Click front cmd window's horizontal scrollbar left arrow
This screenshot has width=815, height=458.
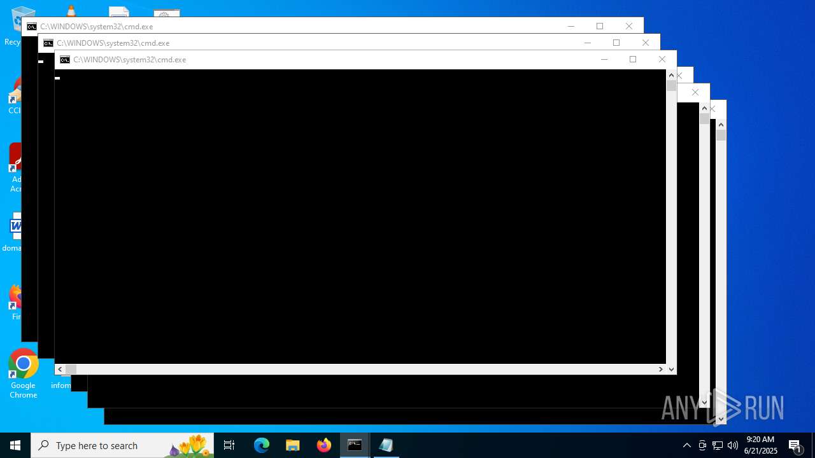(x=60, y=369)
